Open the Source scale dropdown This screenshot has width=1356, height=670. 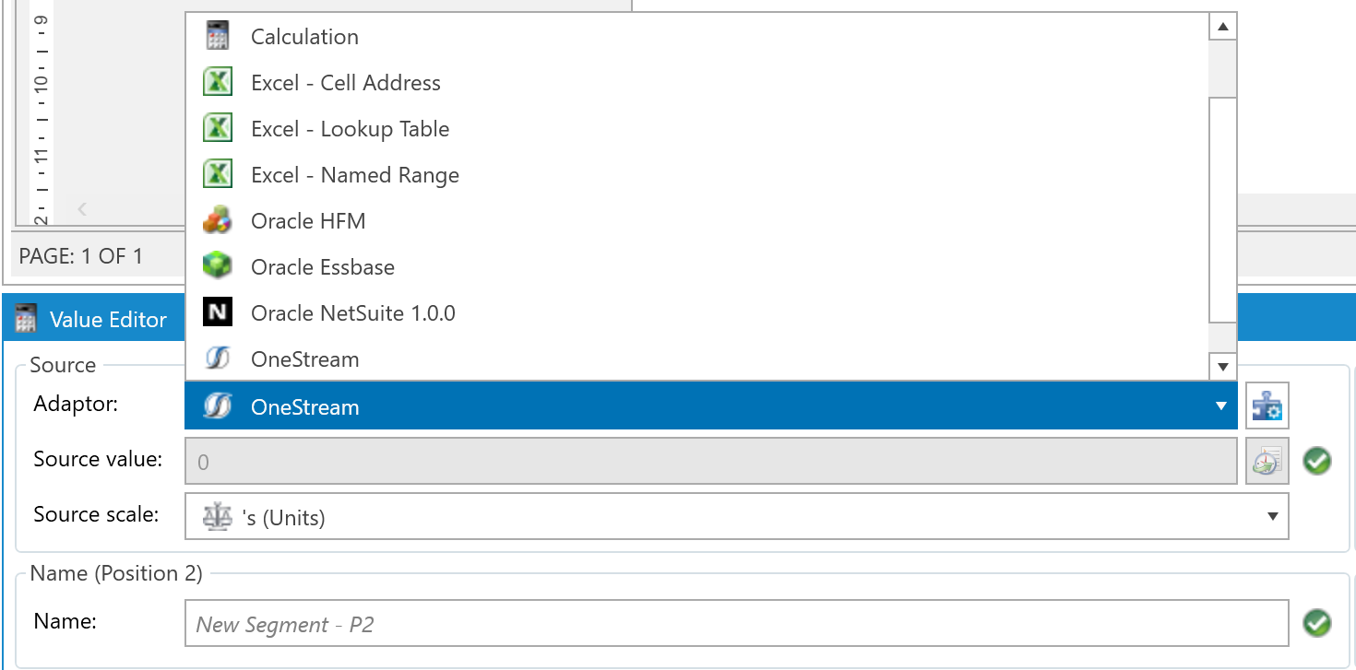1273,517
